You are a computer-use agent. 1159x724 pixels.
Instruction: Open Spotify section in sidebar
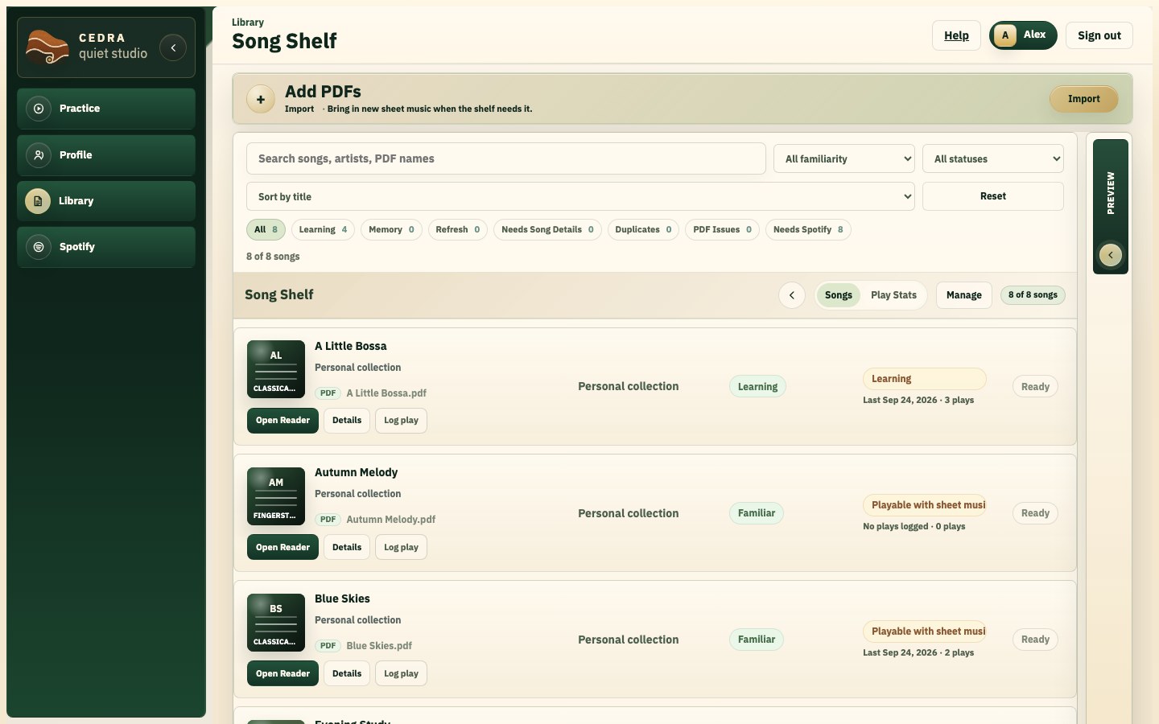[106, 247]
